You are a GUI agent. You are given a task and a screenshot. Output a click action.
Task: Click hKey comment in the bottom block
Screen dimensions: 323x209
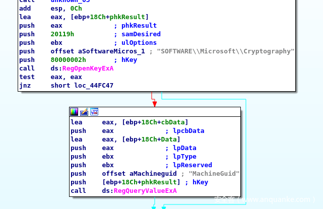200,182
